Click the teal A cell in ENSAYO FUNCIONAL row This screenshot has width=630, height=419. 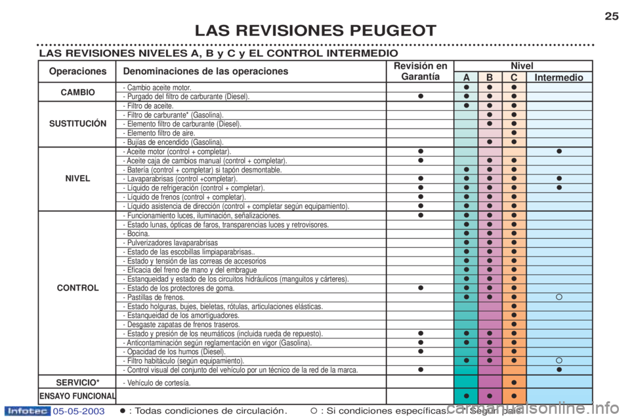tap(466, 396)
